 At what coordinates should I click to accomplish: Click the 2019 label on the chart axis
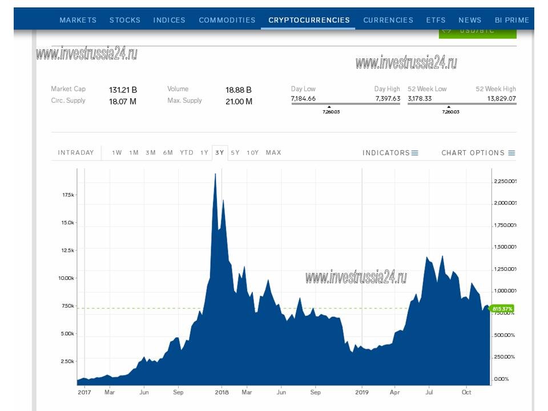point(362,392)
